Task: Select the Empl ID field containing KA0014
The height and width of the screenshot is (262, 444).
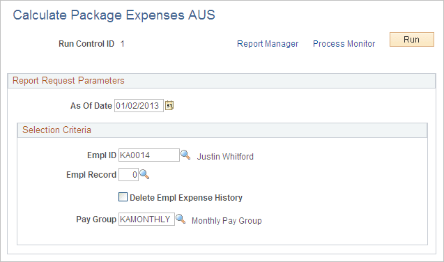Action: pyautogui.click(x=149, y=155)
